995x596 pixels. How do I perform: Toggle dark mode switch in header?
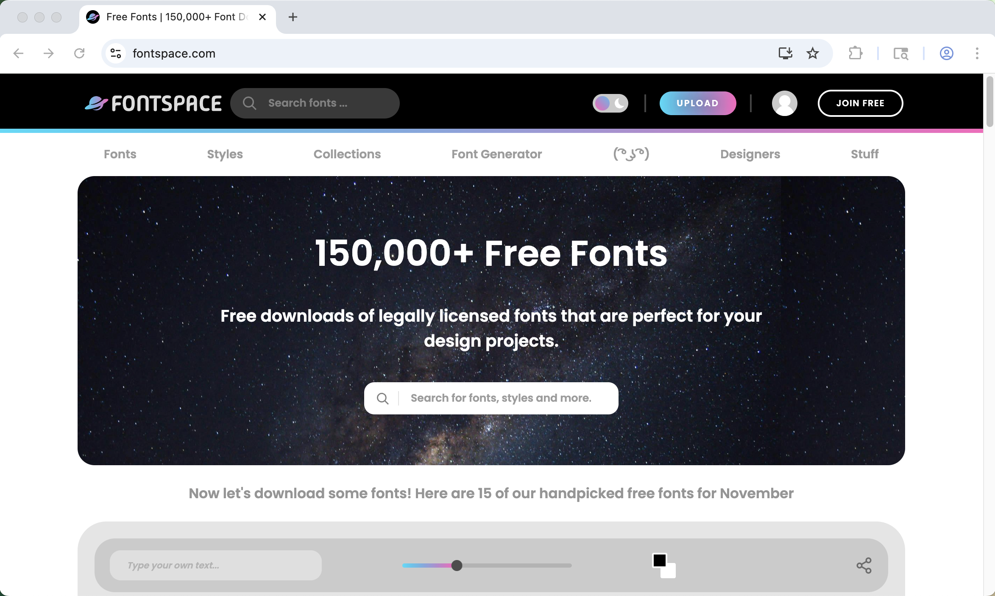(x=610, y=103)
